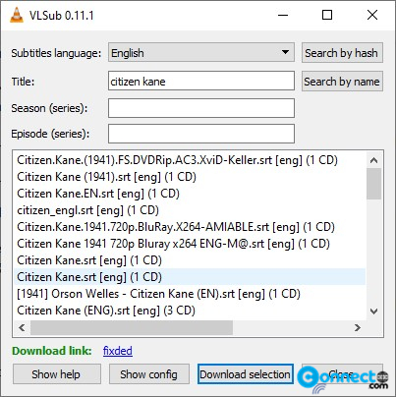Image resolution: width=396 pixels, height=397 pixels.
Task: Focus the Title input field
Action: 201,81
